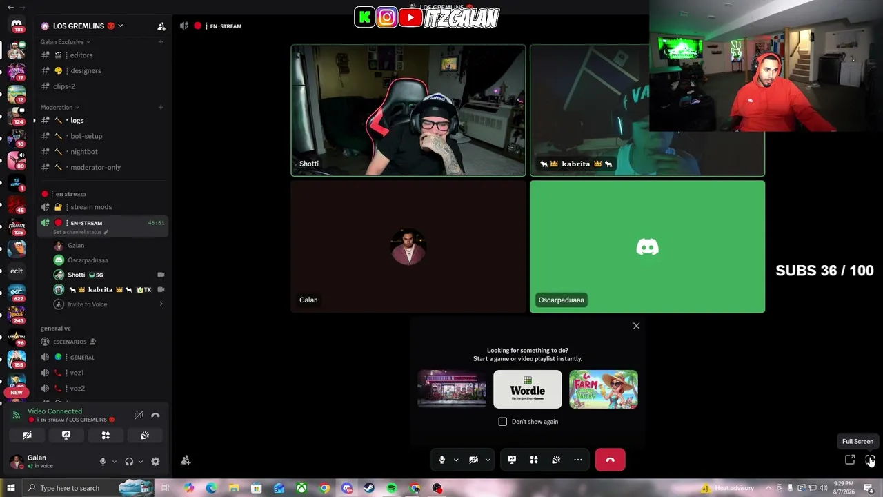Screen dimensions: 883x497
Task: Click the taskbar search box
Action: point(88,488)
